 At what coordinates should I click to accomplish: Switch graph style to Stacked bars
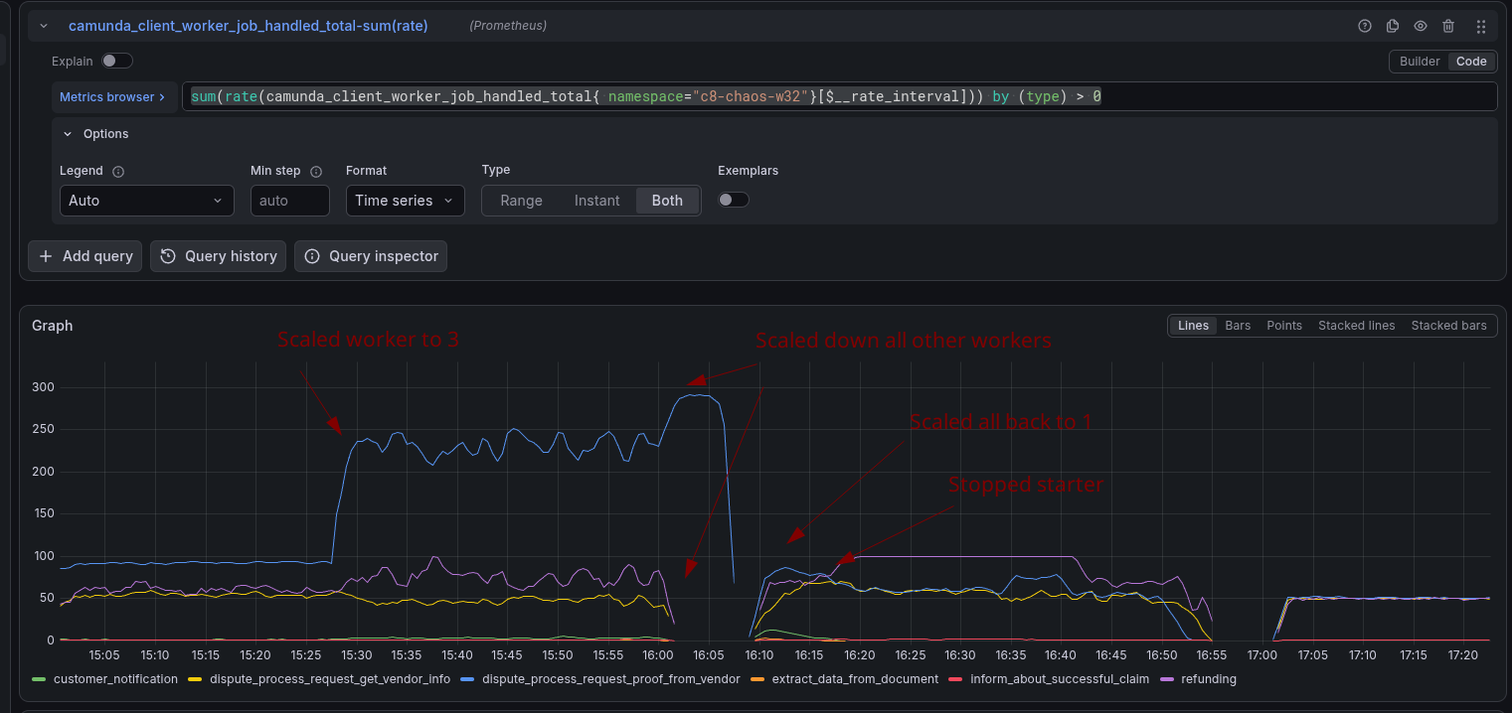click(x=1448, y=326)
